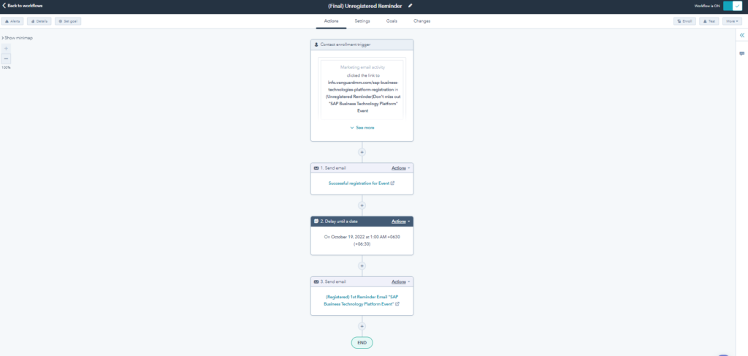Collapse the right sidebar with double chevron
The width and height of the screenshot is (748, 356).
741,35
